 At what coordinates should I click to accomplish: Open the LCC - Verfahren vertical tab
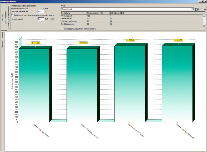[x=6, y=17]
